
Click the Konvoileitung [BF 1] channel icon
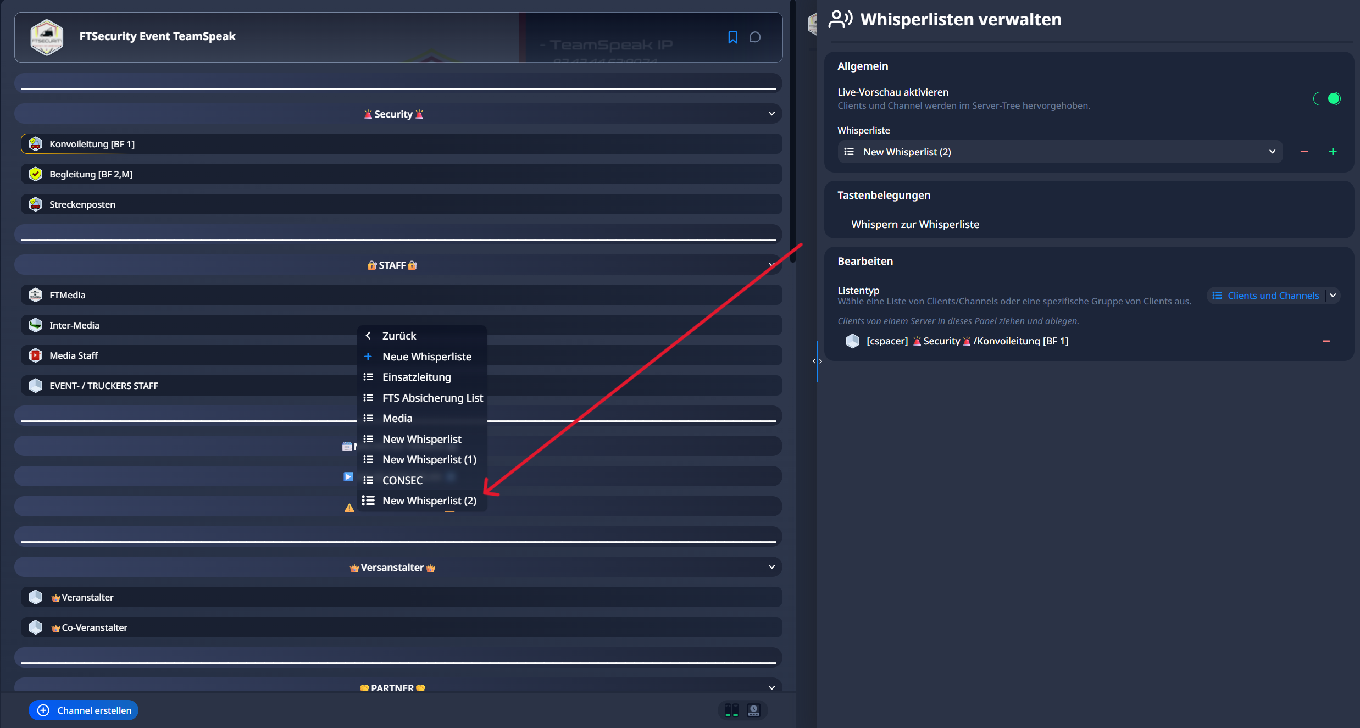pos(36,144)
